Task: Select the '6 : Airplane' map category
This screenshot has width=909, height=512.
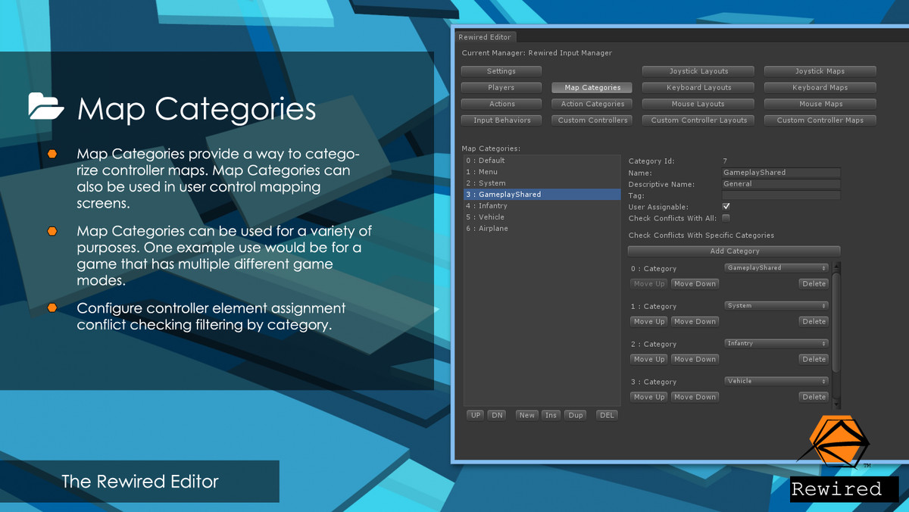Action: pyautogui.click(x=542, y=229)
